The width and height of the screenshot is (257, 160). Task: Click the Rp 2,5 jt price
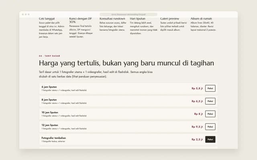(197, 140)
